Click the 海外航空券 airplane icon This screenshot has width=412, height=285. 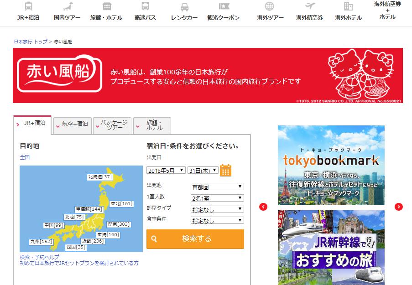point(309,6)
